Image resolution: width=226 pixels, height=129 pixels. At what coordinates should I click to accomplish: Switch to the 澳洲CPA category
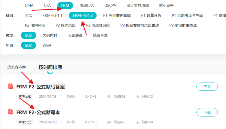(x=86, y=6)
